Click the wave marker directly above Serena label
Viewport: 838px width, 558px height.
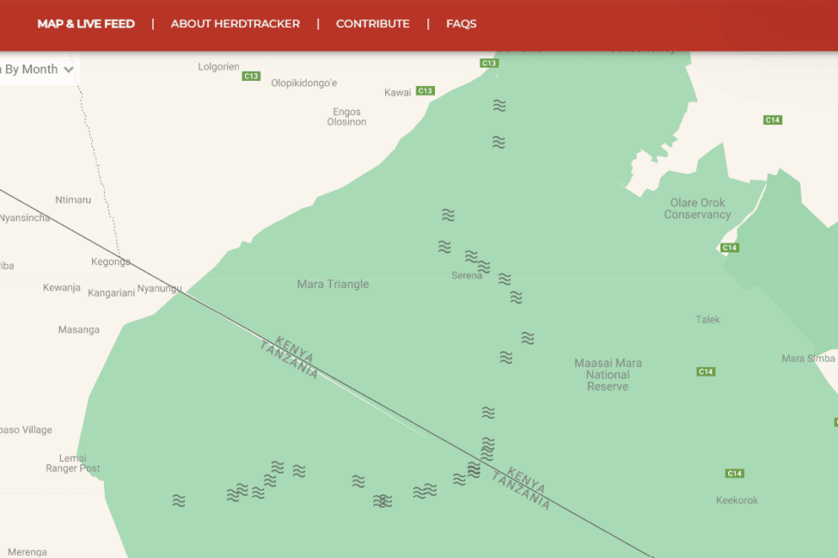pyautogui.click(x=471, y=257)
